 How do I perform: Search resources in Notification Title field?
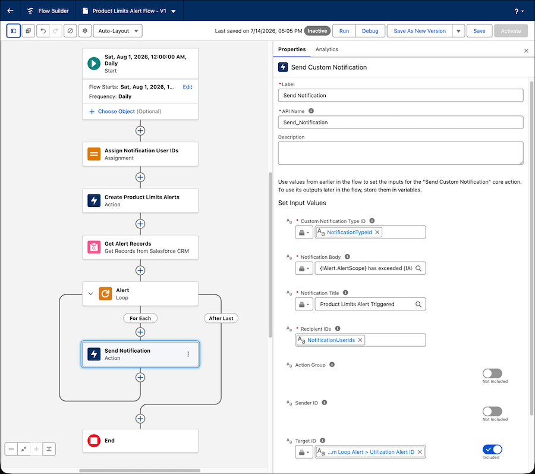[418, 304]
